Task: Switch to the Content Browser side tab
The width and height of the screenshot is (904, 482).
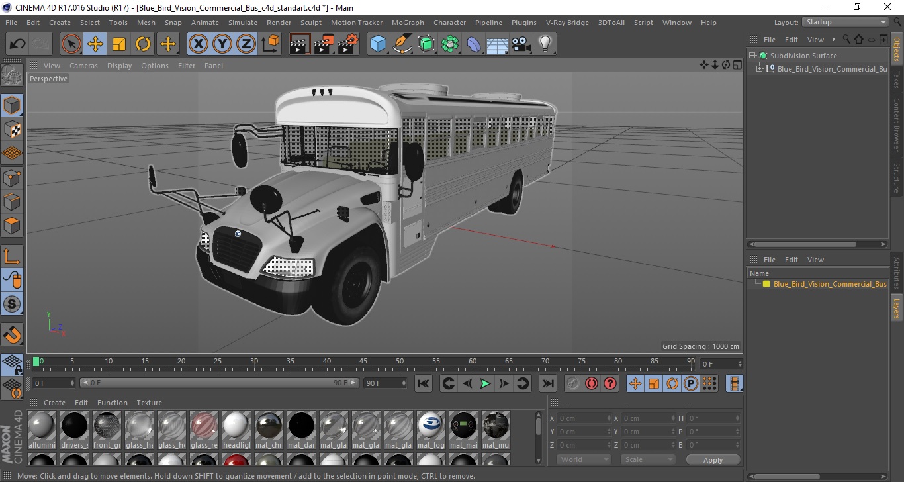Action: click(897, 125)
